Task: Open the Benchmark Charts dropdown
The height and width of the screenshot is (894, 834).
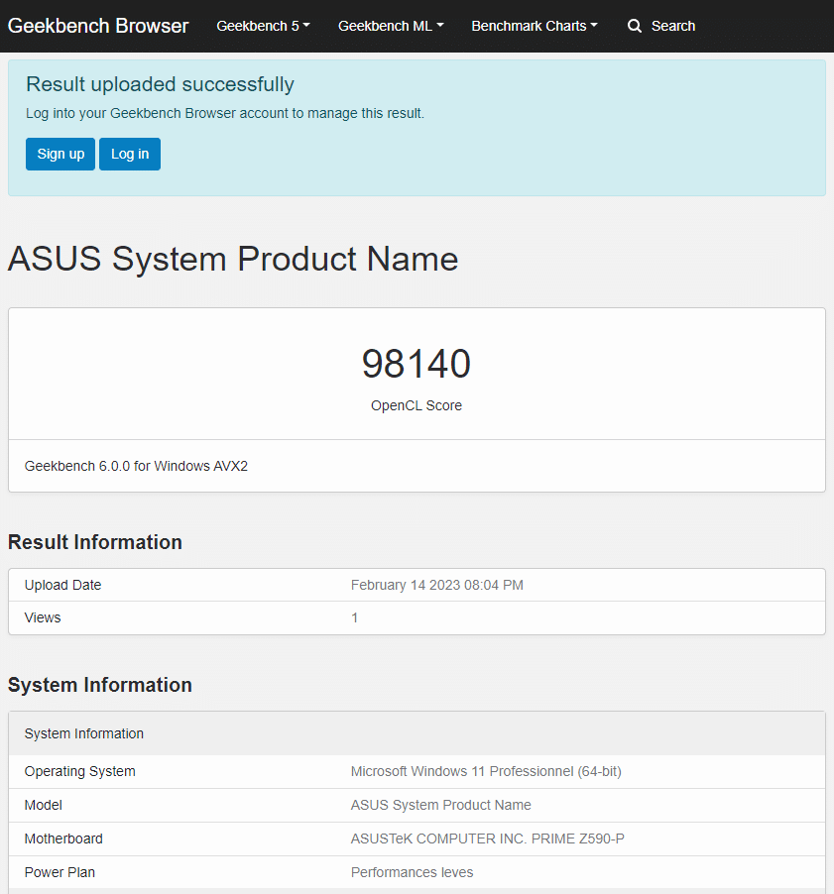Action: (535, 26)
